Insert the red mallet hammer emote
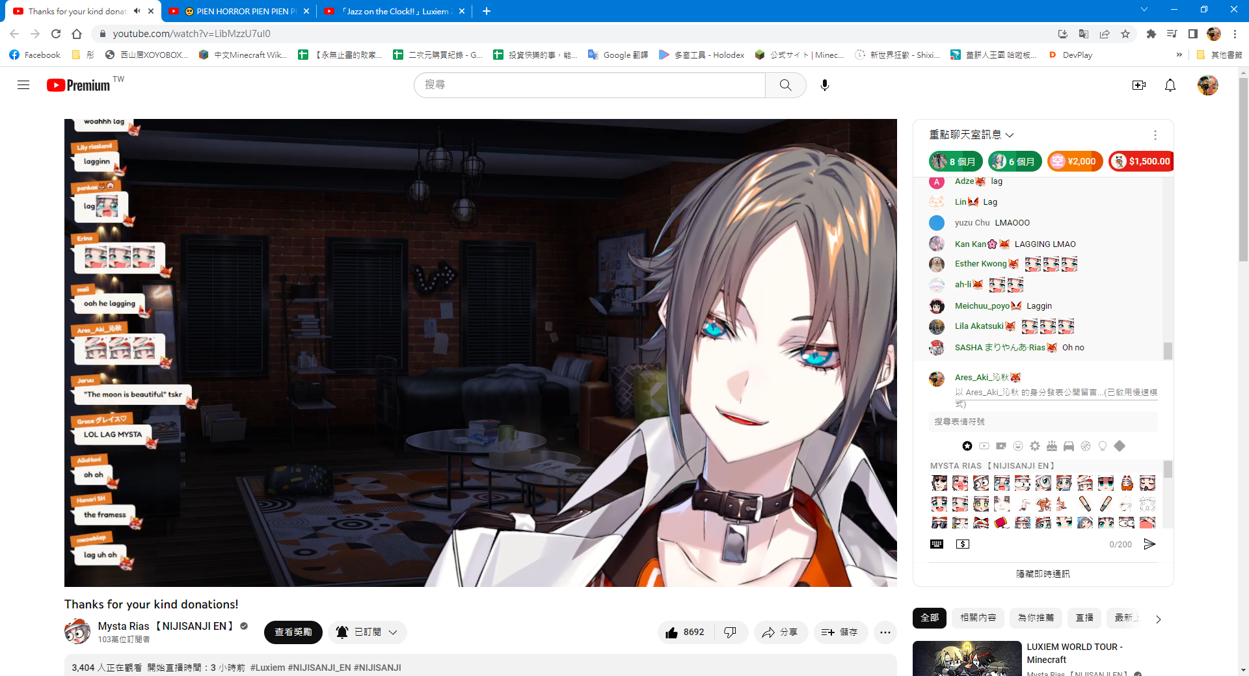1249x676 pixels. pos(1002,523)
